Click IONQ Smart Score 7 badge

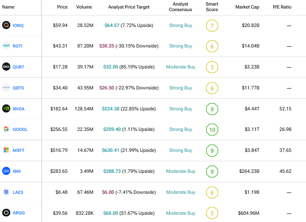(212, 26)
